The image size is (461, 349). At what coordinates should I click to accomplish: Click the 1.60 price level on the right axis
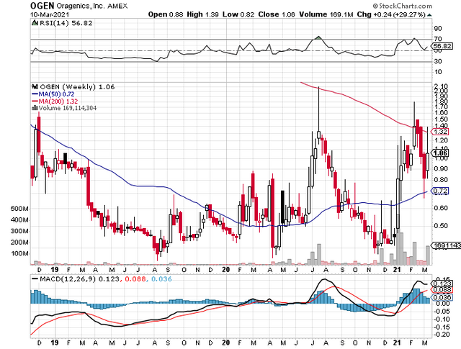coord(441,112)
